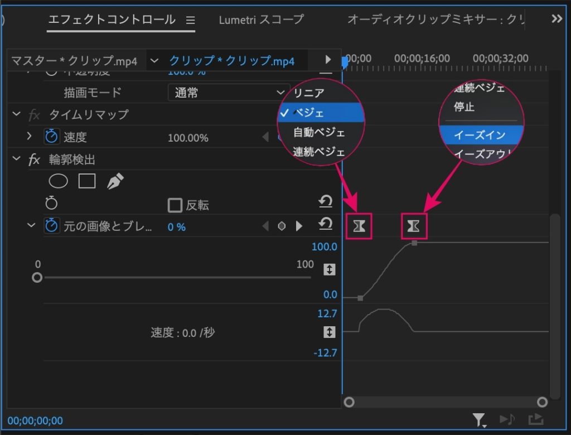Toggle the fx badge of タイムリマップ
Viewport: 571px width, 435px height.
click(x=34, y=115)
